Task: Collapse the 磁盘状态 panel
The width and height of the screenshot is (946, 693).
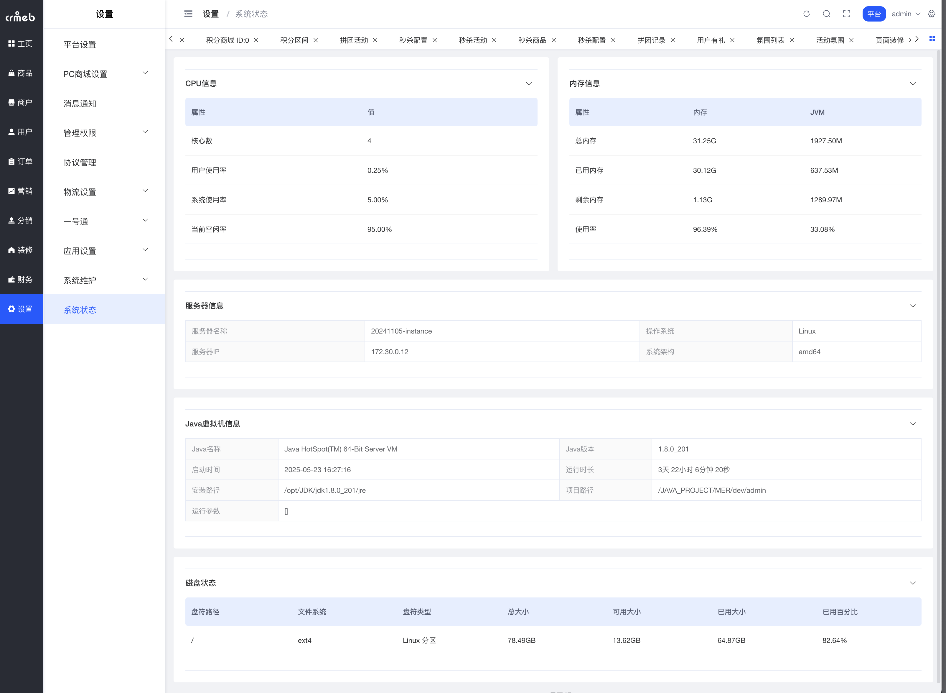Action: [x=912, y=583]
